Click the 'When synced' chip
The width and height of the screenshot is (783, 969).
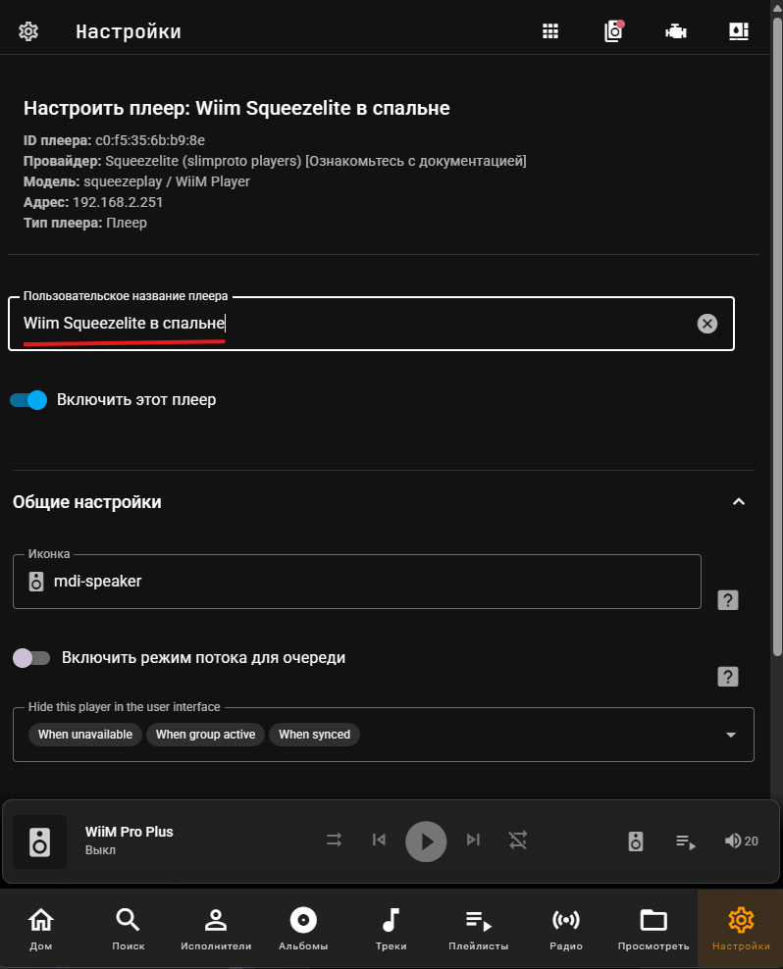coord(314,735)
